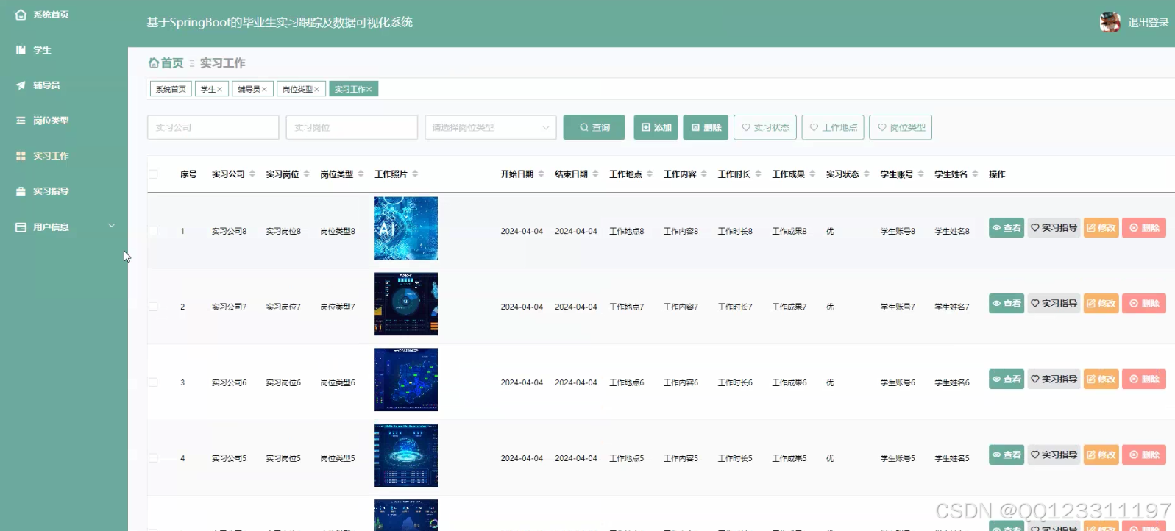Click the 工作地点 statistics button

point(833,127)
